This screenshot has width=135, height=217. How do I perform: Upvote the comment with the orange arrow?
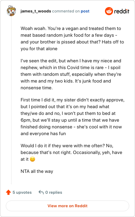pyautogui.click(x=8, y=192)
